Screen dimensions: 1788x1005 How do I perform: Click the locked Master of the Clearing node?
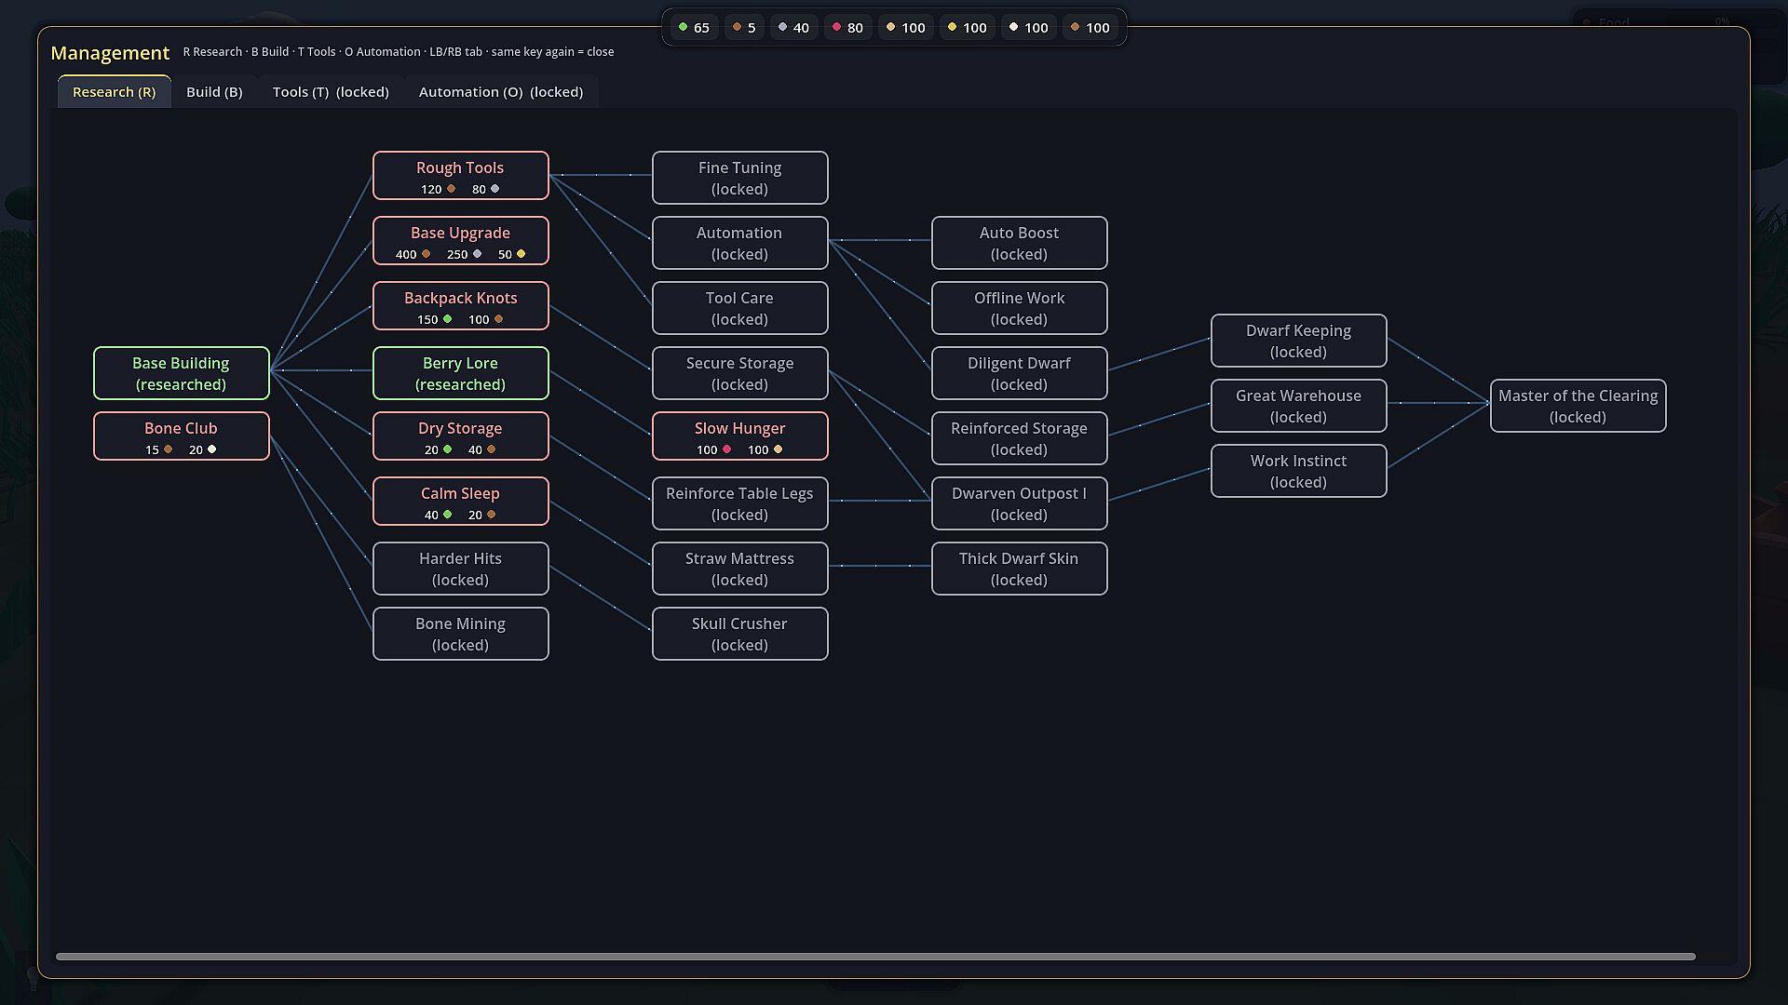pyautogui.click(x=1578, y=406)
